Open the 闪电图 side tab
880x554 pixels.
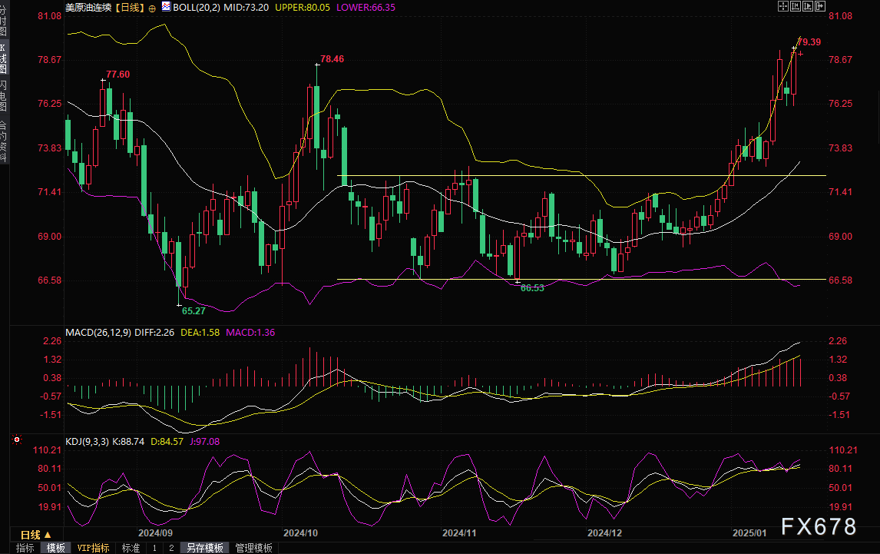4,94
